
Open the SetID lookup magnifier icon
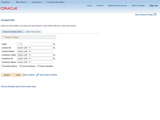[x=54, y=44]
